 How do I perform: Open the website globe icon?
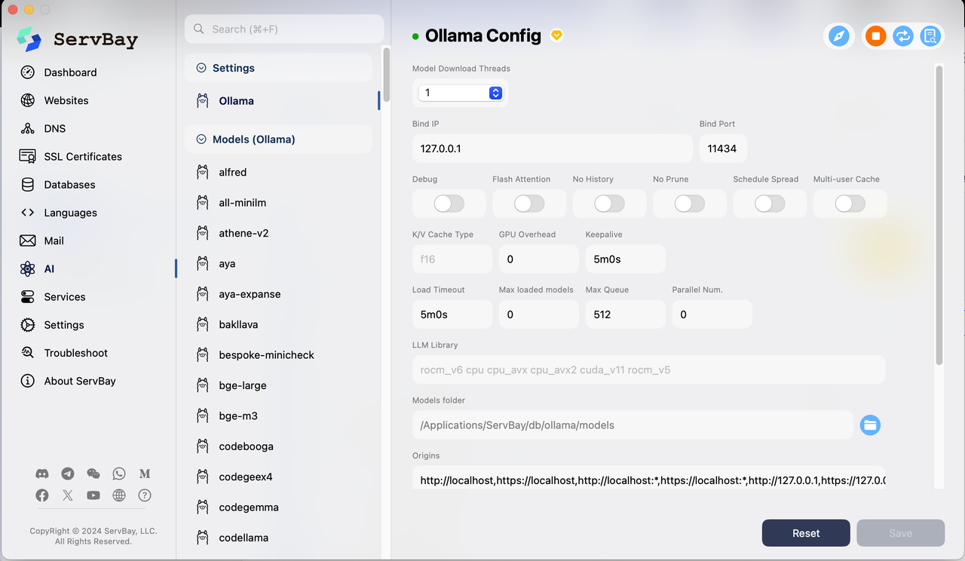pyautogui.click(x=119, y=495)
